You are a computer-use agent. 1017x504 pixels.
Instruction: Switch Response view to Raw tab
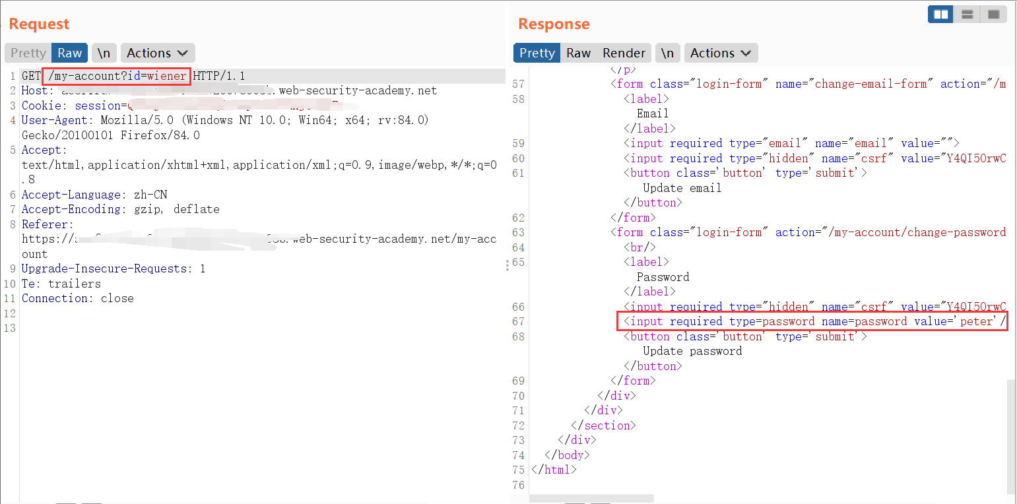[x=578, y=53]
